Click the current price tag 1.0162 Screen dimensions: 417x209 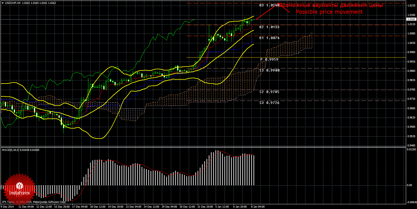[x=411, y=19]
